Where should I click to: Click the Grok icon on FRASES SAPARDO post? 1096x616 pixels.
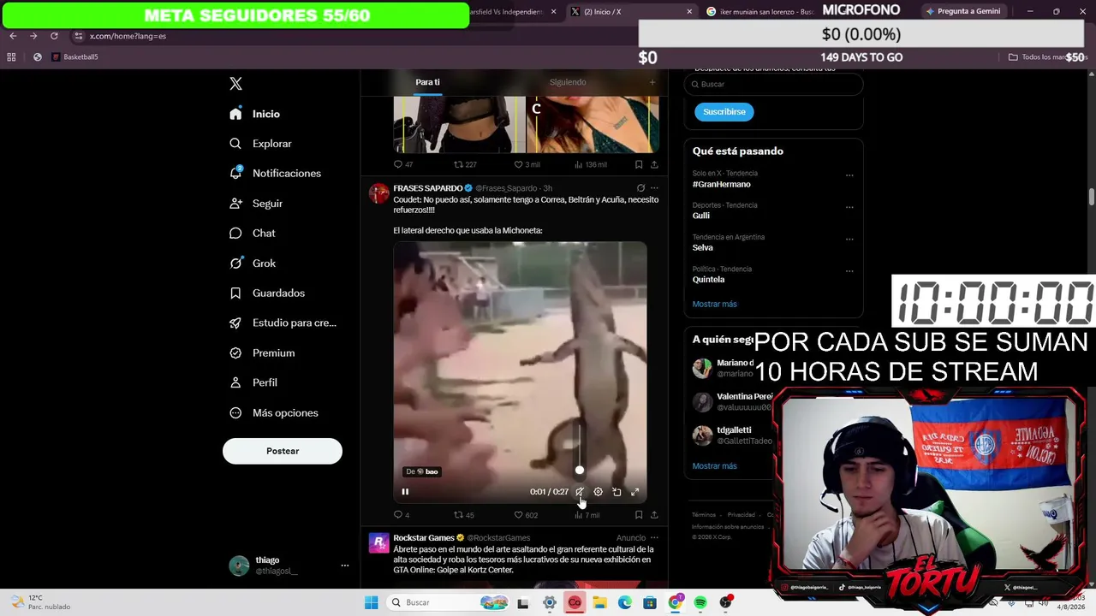pos(640,188)
